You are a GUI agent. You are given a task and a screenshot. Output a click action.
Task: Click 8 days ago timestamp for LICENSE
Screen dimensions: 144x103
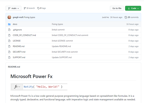point(133,41)
